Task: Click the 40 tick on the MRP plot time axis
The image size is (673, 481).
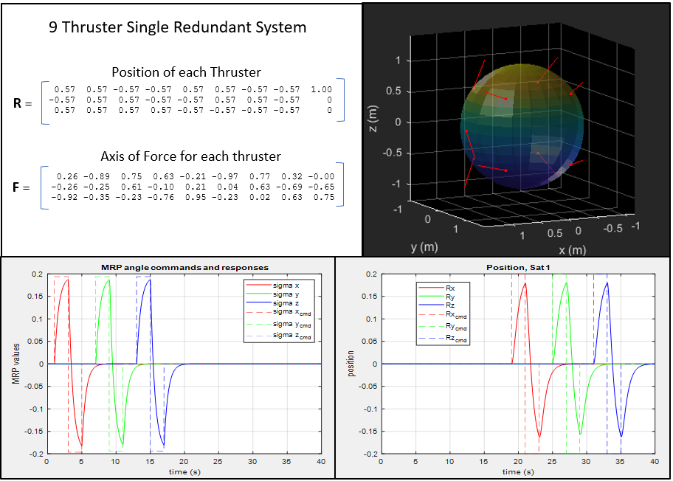Action: tap(321, 461)
